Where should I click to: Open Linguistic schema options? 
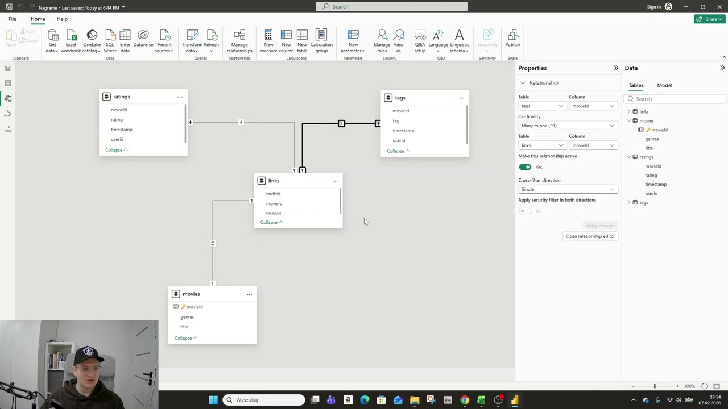tap(459, 41)
